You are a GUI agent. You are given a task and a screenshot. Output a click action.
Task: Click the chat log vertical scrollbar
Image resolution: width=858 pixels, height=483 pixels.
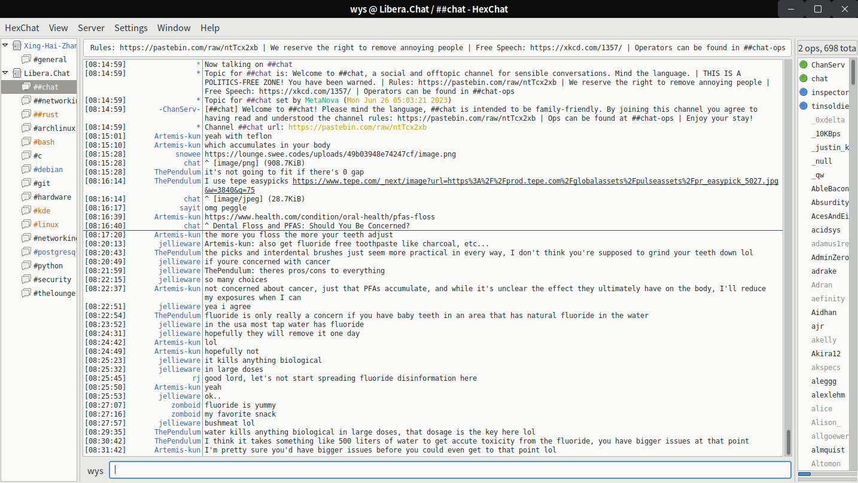point(788,442)
